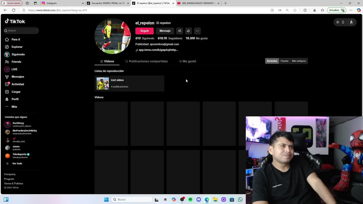Open RazhBoyy followed account
Viewport: 363px width, 204px height.
18,124
